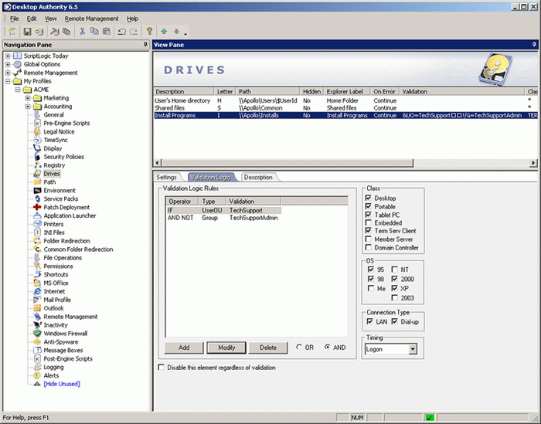Uncheck the Dial-up connection checkbox
This screenshot has height=424, width=541.
coord(395,321)
